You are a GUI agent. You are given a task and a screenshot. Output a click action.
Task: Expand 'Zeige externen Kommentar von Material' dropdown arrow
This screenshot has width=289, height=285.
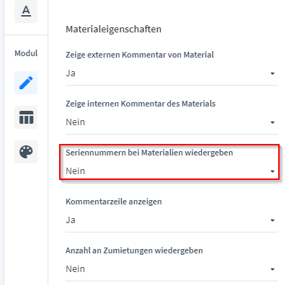coord(272,73)
